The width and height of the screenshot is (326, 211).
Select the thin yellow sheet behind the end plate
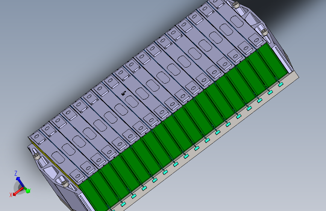(x=55, y=164)
